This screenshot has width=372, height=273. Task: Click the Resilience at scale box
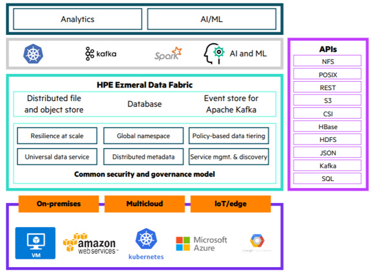[57, 136]
